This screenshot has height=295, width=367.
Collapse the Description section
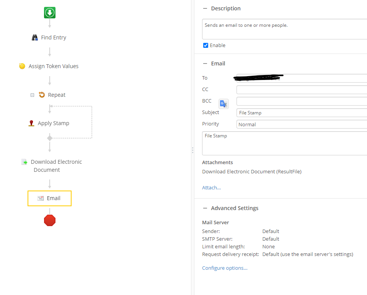point(205,8)
